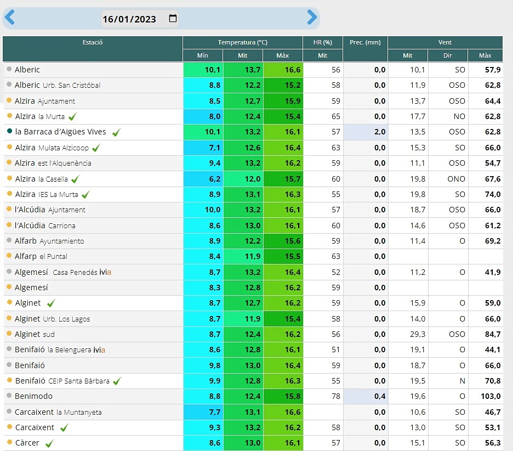Open the la Barraca d'Aigües Vives station
The image size is (513, 451).
60,132
